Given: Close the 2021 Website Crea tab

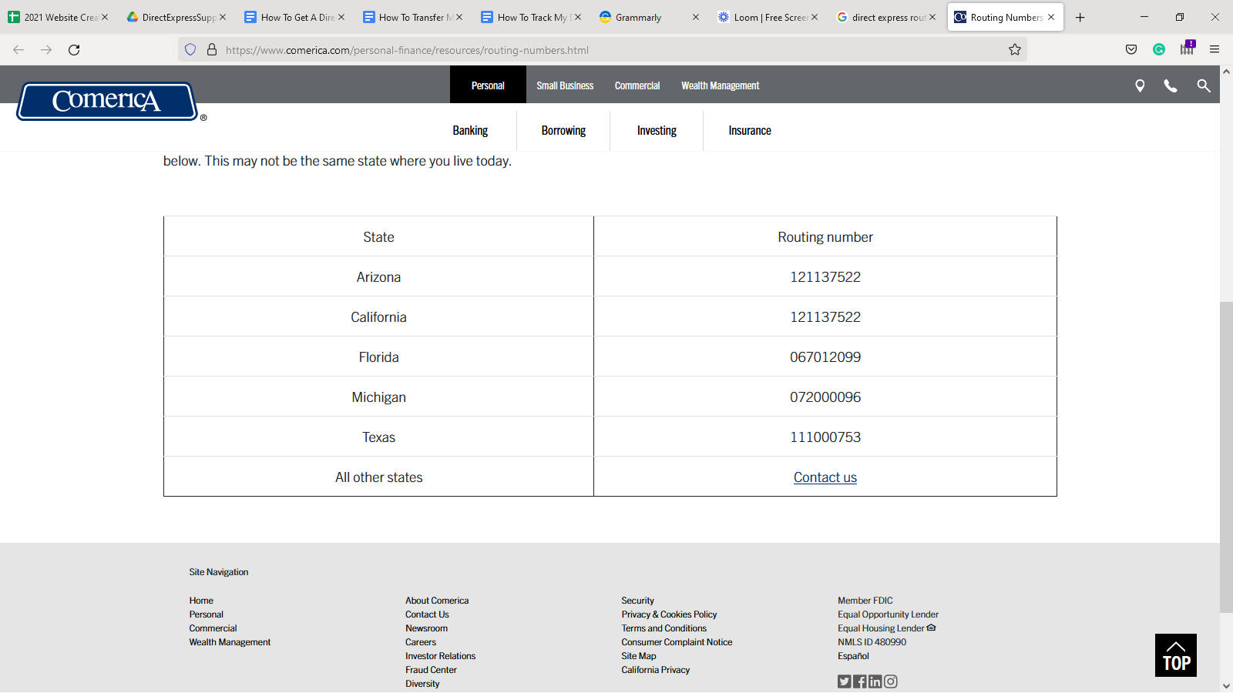Looking at the screenshot, I should tap(105, 17).
